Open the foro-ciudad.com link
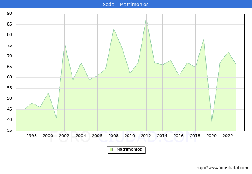Viewport: 252px width, 174px height. [x=222, y=168]
